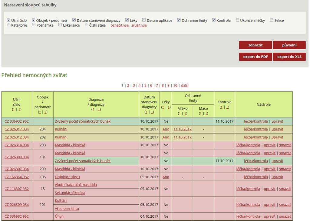
Task: Click upravit in CZ 336932 952 row
Action: 277,121
